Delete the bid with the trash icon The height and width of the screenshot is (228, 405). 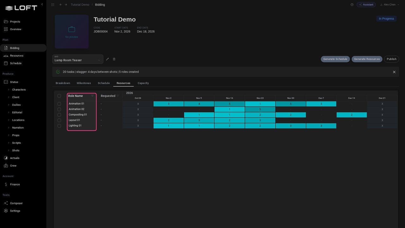coord(114,59)
